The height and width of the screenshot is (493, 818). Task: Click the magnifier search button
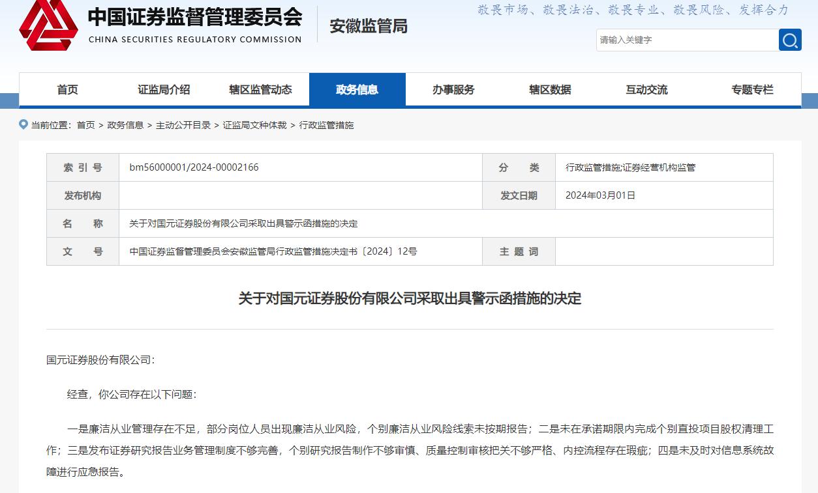[x=790, y=40]
